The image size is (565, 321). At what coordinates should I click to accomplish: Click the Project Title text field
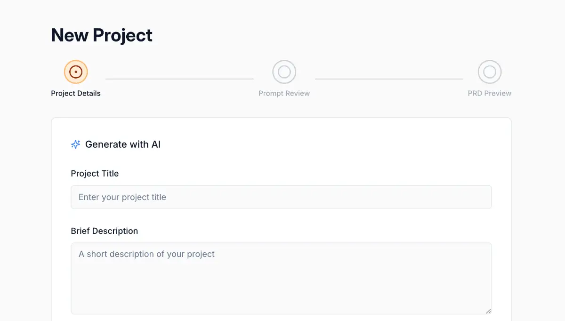(x=281, y=197)
